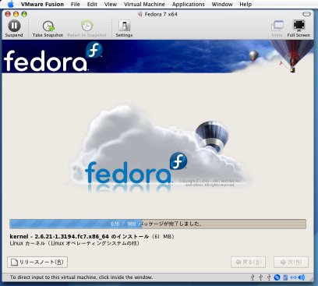Open the Apple menu
Viewport: 318px width, 286px height.
coord(11,4)
